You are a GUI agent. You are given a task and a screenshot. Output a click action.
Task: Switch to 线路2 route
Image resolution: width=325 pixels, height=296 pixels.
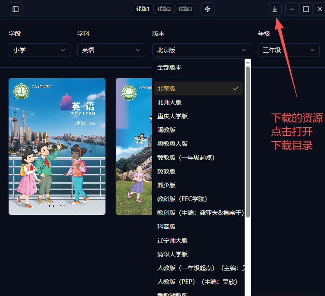click(164, 9)
